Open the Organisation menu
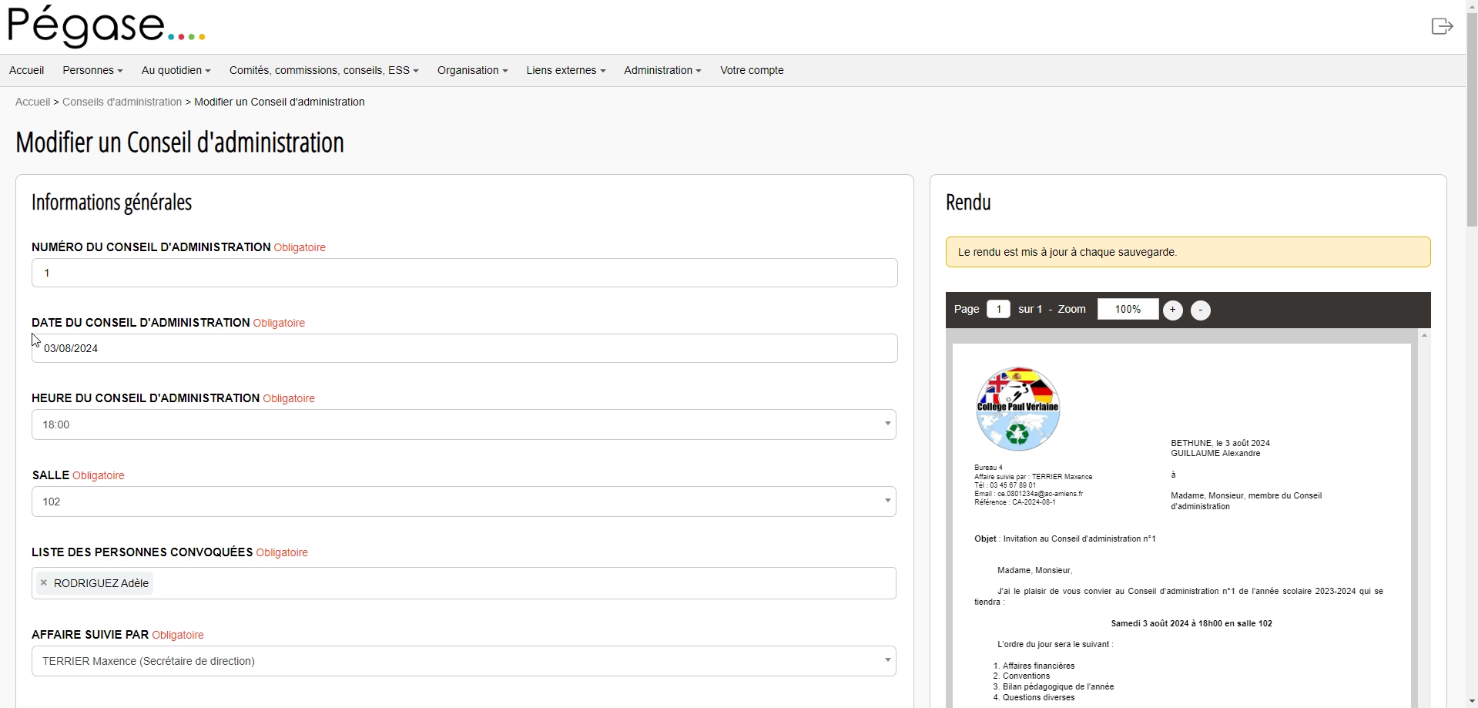The width and height of the screenshot is (1478, 708). [x=472, y=70]
